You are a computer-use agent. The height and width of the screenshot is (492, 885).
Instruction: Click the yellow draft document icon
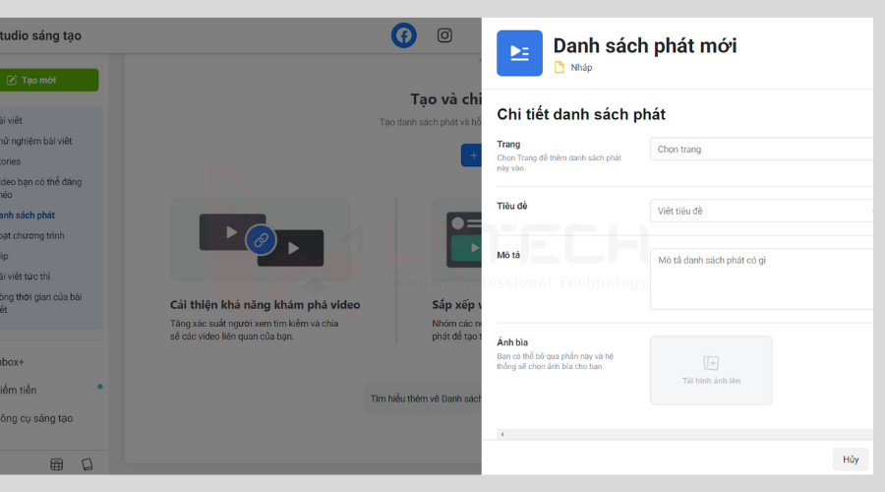click(559, 67)
